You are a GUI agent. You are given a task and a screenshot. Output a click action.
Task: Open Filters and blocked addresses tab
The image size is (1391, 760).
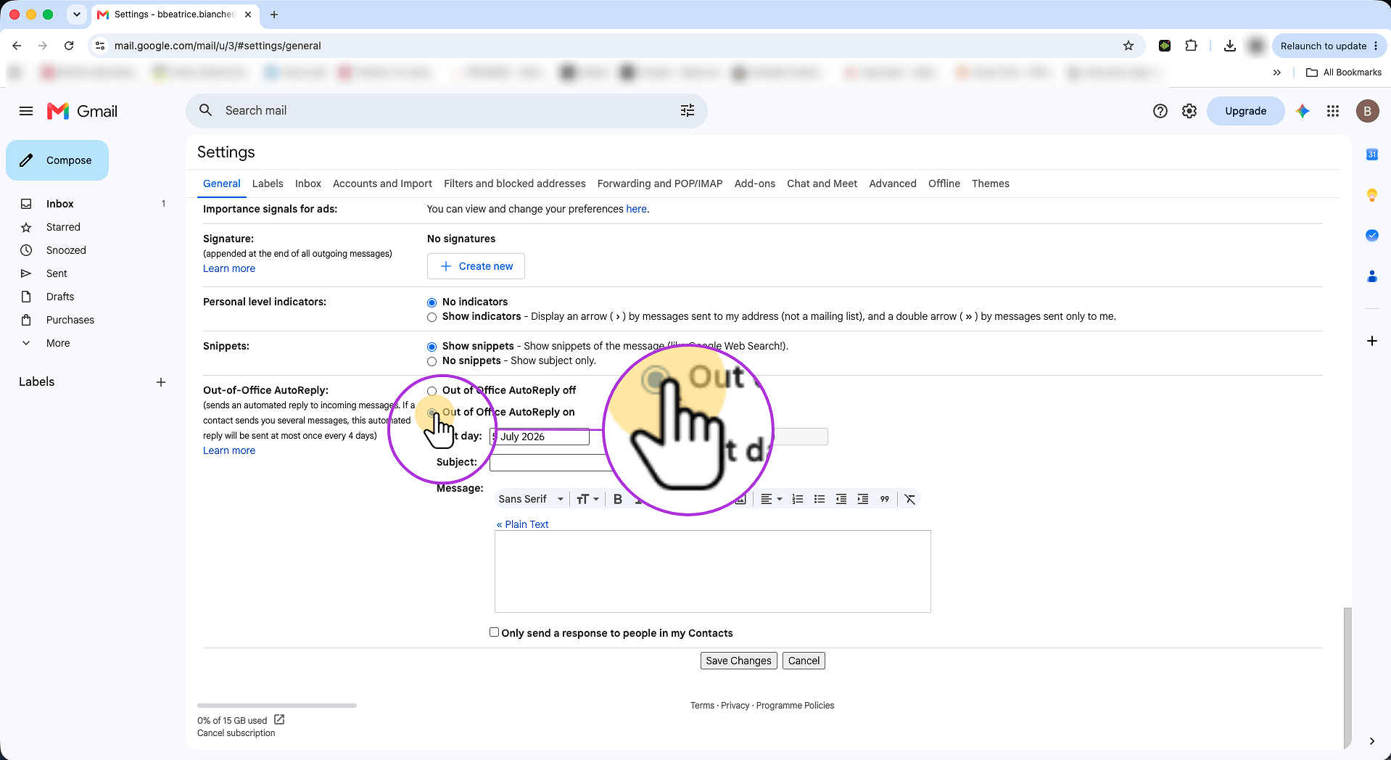[x=515, y=183]
